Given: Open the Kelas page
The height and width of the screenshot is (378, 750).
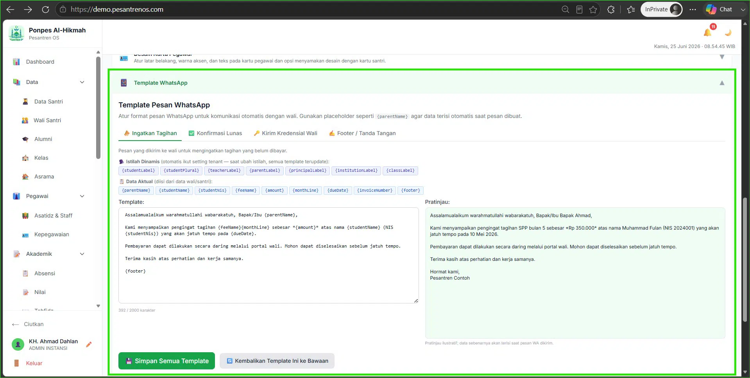Looking at the screenshot, I should click(41, 158).
